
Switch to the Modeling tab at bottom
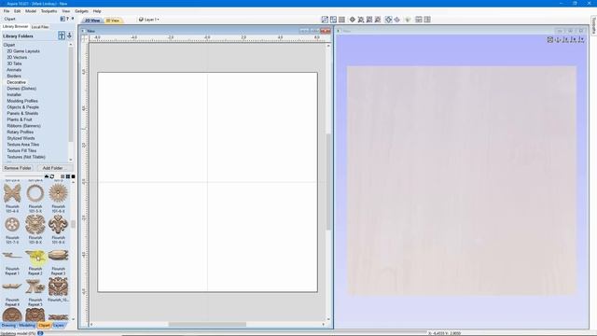tap(27, 326)
